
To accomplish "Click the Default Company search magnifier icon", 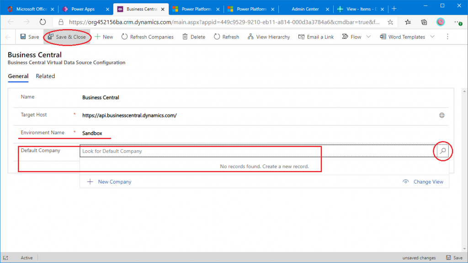I will pyautogui.click(x=443, y=151).
